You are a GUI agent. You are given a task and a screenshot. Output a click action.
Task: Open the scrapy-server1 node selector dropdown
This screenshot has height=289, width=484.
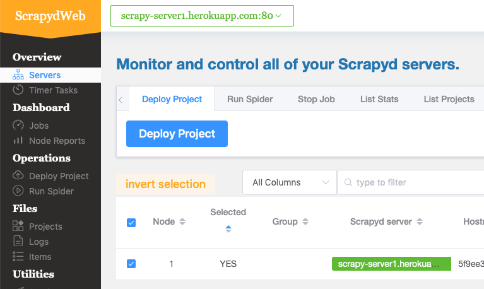click(x=202, y=16)
